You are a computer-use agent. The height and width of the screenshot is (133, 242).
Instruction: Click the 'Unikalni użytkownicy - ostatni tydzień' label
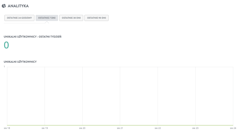32,37
